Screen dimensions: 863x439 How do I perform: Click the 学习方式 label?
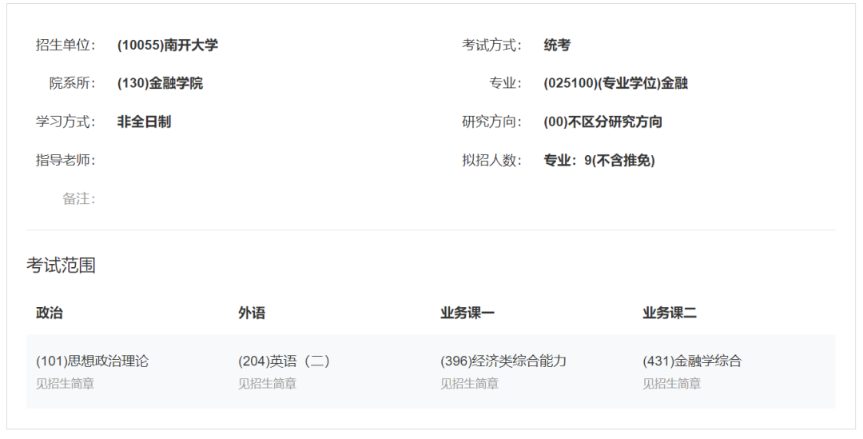66,122
